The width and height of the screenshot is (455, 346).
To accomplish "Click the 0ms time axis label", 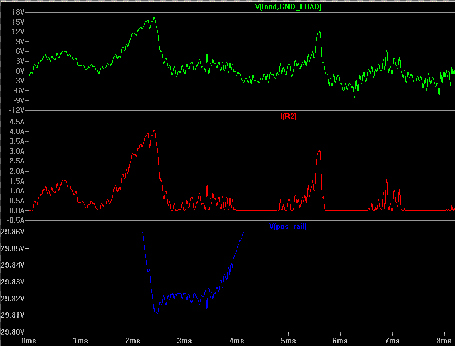I will pos(29,341).
